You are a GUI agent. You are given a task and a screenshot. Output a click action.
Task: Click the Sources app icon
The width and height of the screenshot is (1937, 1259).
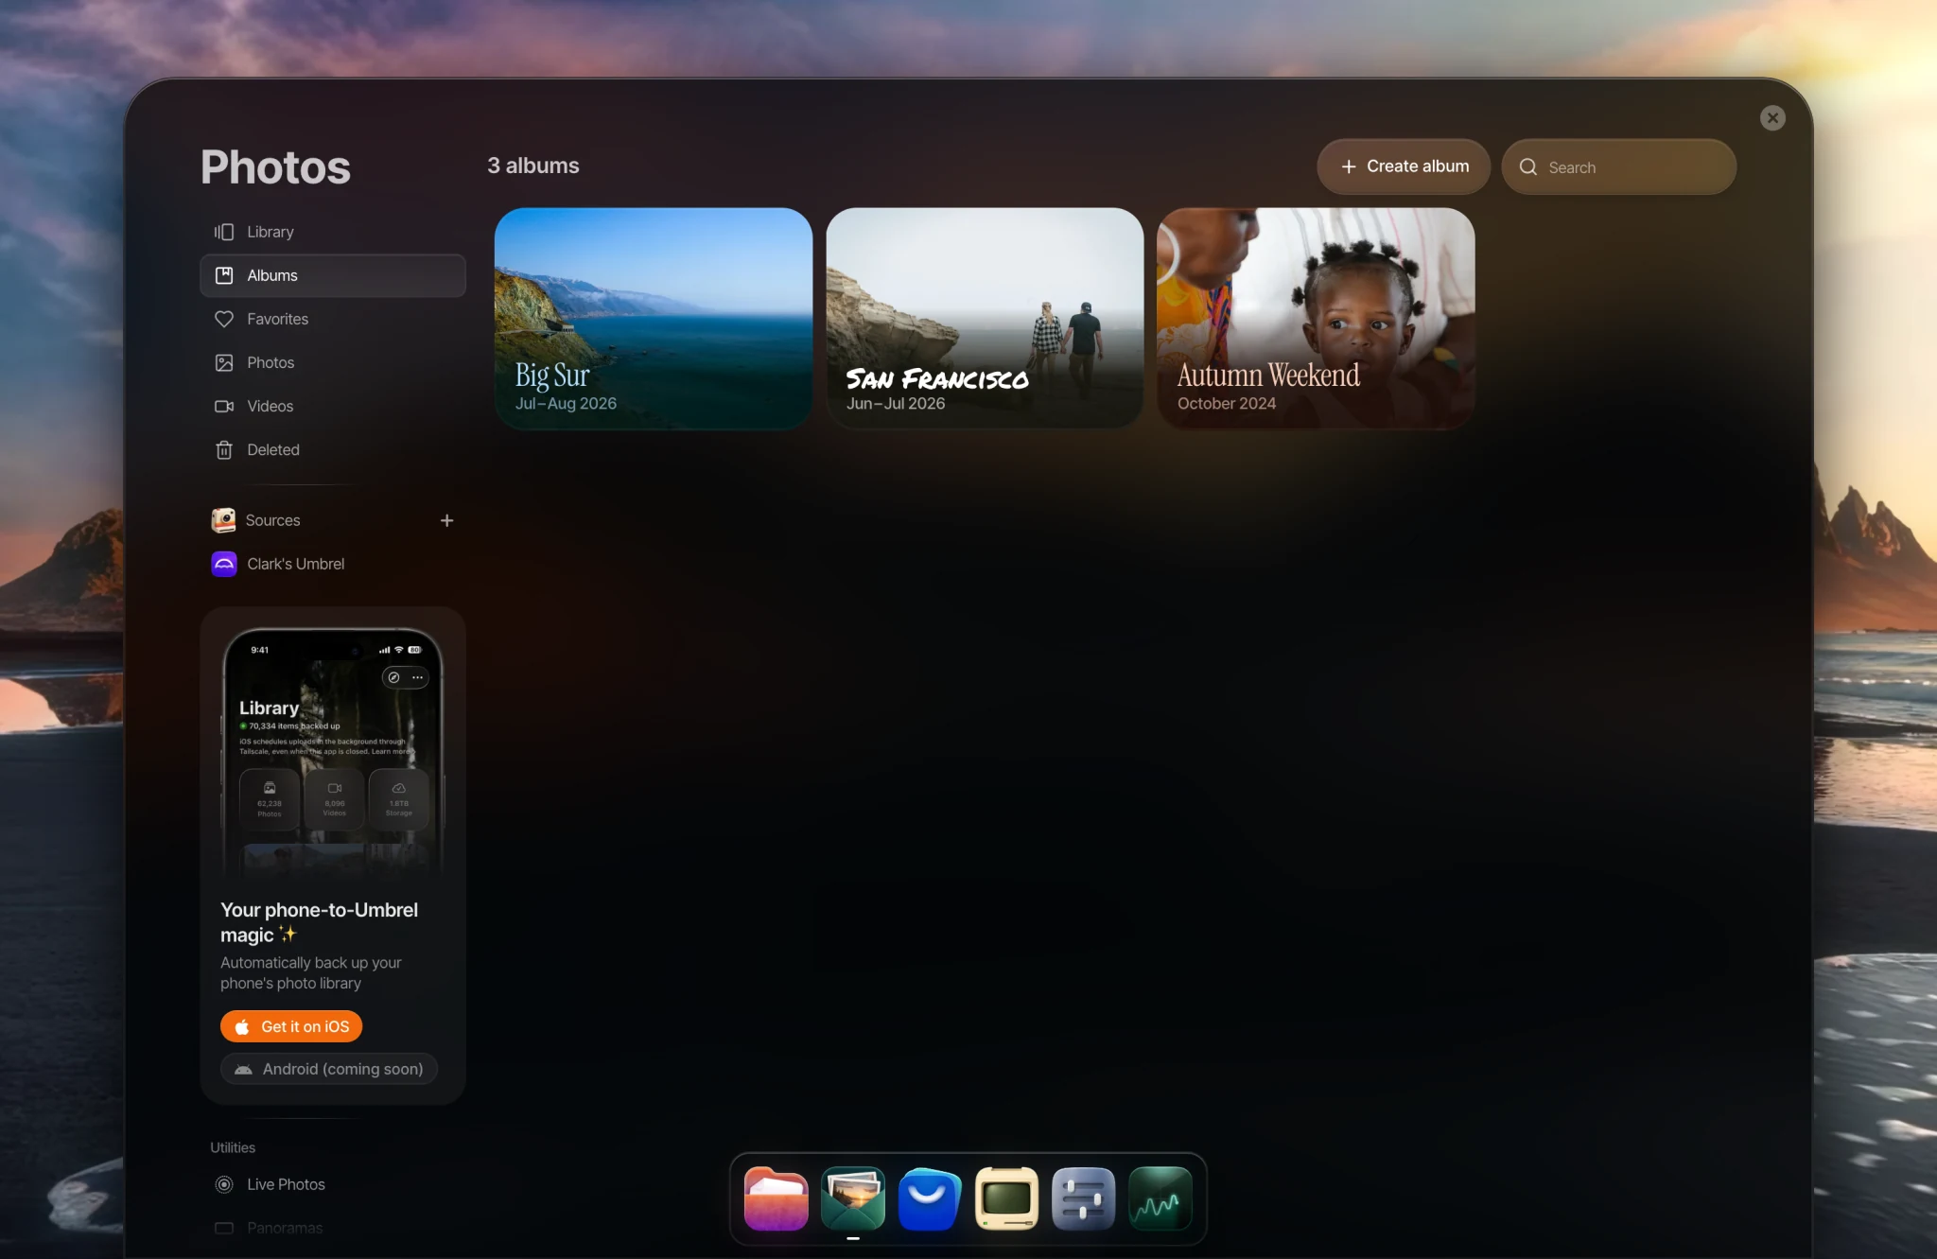[223, 520]
